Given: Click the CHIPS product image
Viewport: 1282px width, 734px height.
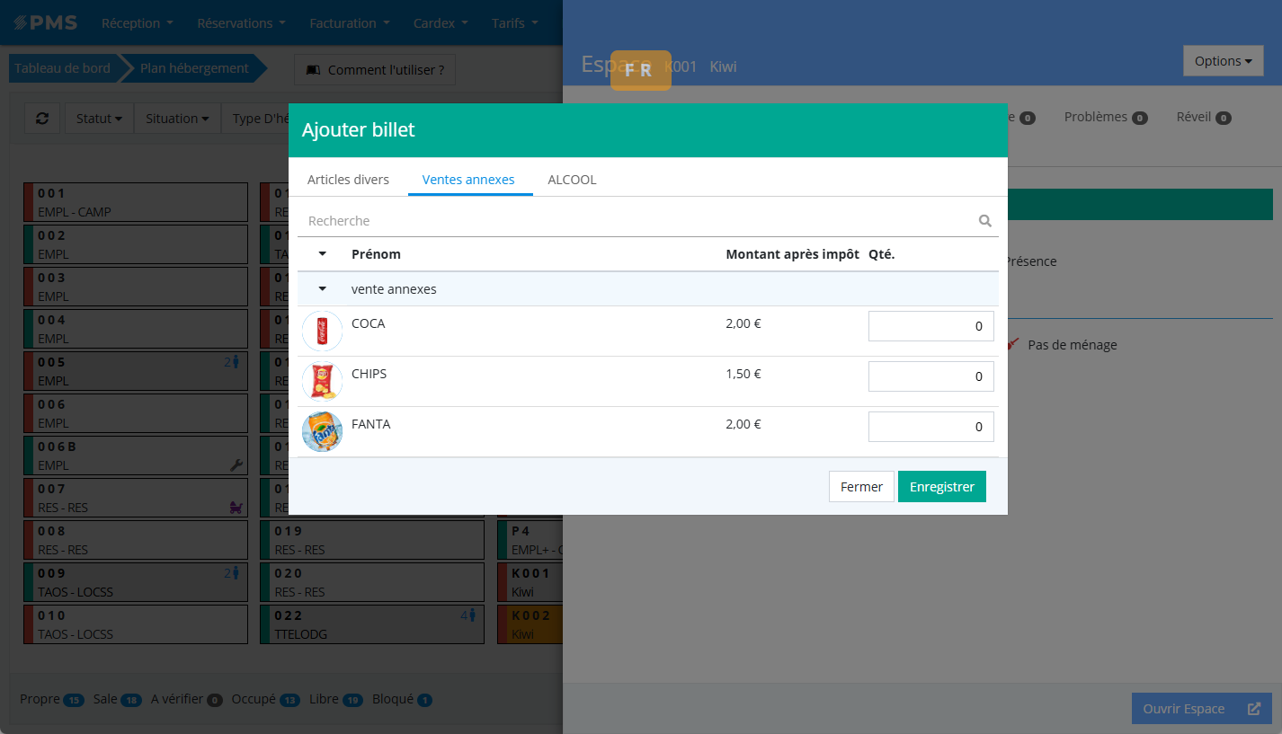Looking at the screenshot, I should 322,382.
